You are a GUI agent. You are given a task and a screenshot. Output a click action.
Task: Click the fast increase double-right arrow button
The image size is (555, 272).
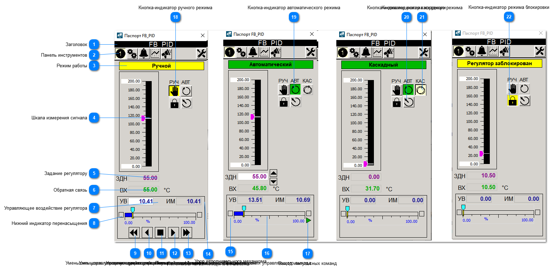point(186,233)
